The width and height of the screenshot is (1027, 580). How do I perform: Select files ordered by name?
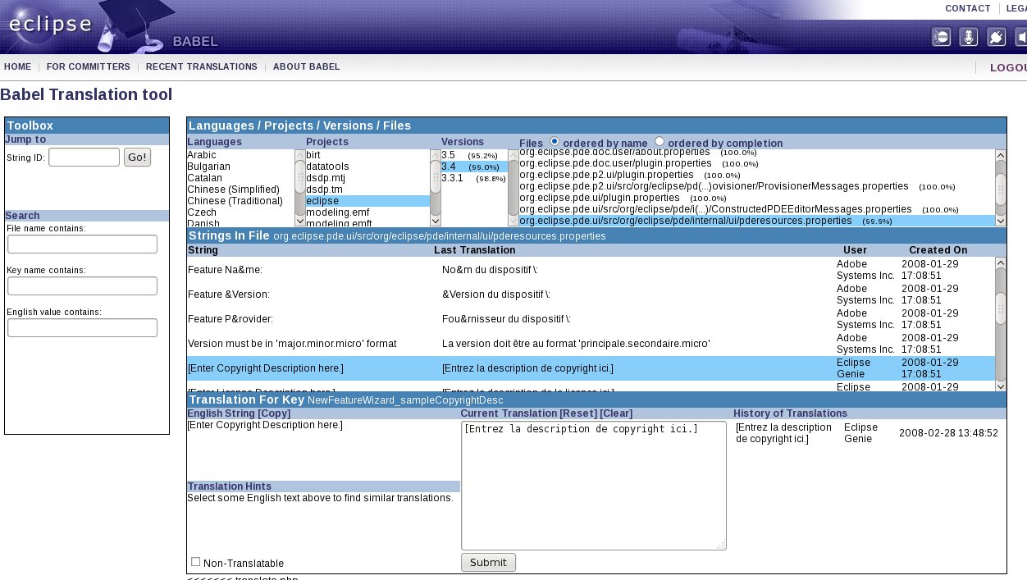pos(555,142)
